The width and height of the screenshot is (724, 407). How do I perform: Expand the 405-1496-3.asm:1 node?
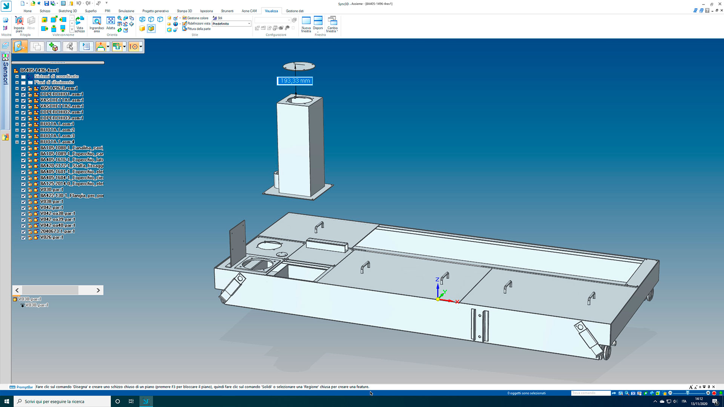pos(17,89)
